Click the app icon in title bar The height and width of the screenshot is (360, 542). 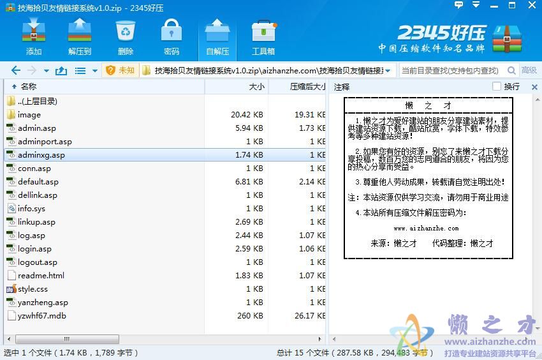tap(10, 7)
